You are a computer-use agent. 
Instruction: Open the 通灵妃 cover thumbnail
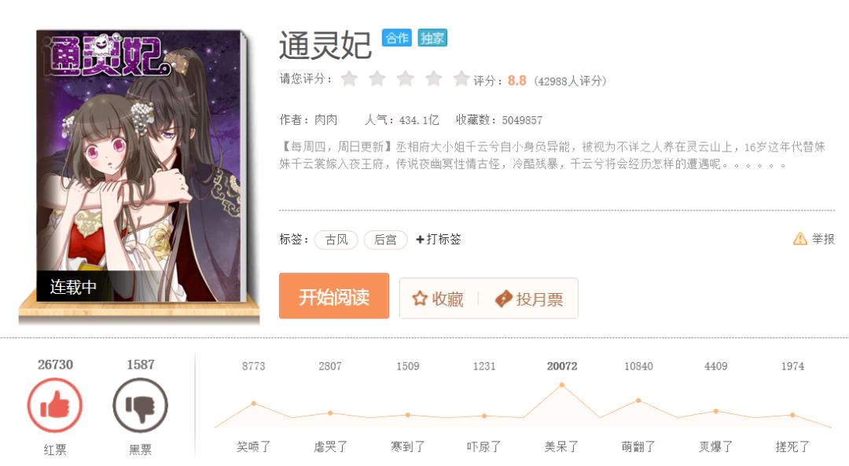pos(138,166)
